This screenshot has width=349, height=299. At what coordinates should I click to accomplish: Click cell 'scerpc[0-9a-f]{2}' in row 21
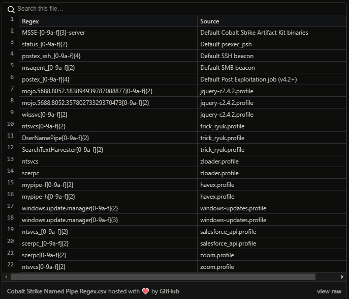click(x=108, y=255)
